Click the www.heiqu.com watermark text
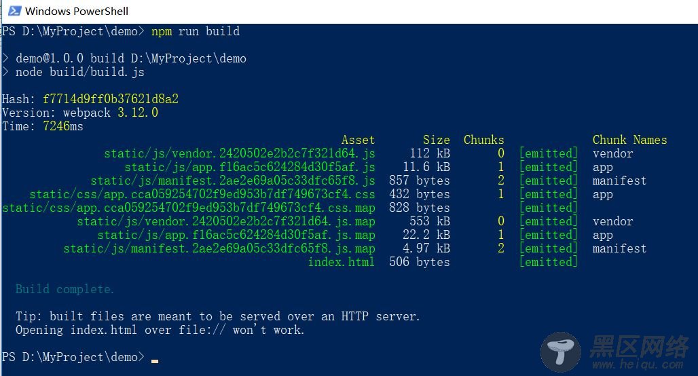698x376 pixels. point(637,364)
